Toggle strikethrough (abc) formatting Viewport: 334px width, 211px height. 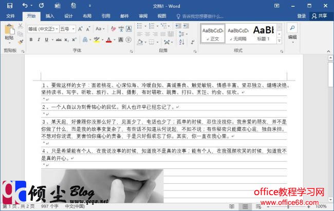(59, 40)
